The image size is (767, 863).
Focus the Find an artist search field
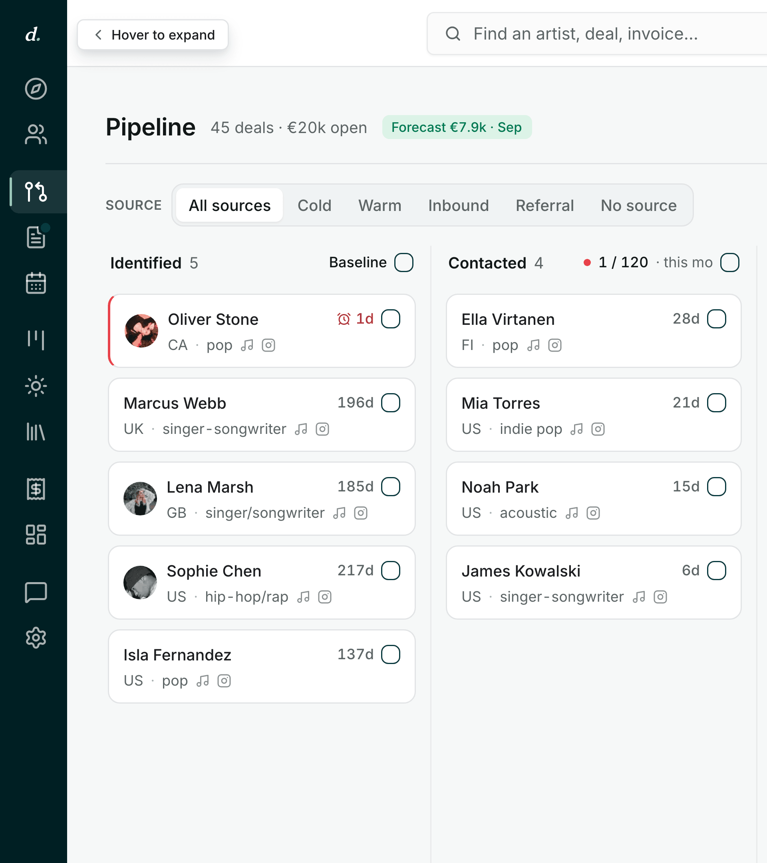(x=597, y=34)
